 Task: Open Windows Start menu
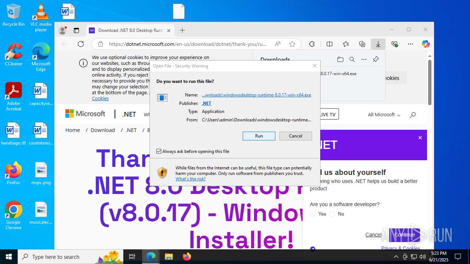9,257
